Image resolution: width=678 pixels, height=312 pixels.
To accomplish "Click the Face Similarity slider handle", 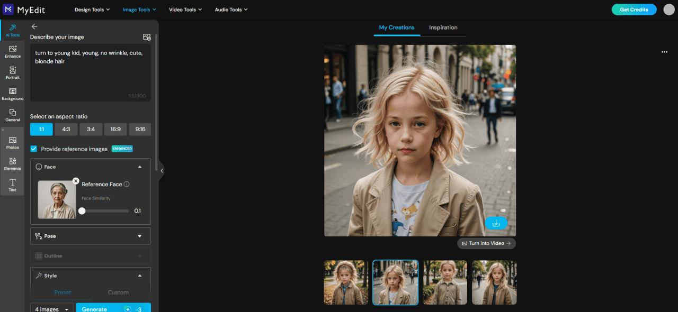I will pyautogui.click(x=82, y=210).
